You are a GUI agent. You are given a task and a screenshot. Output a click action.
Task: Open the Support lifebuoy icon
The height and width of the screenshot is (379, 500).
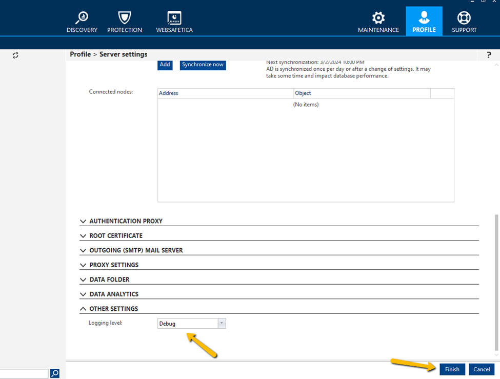pyautogui.click(x=464, y=18)
